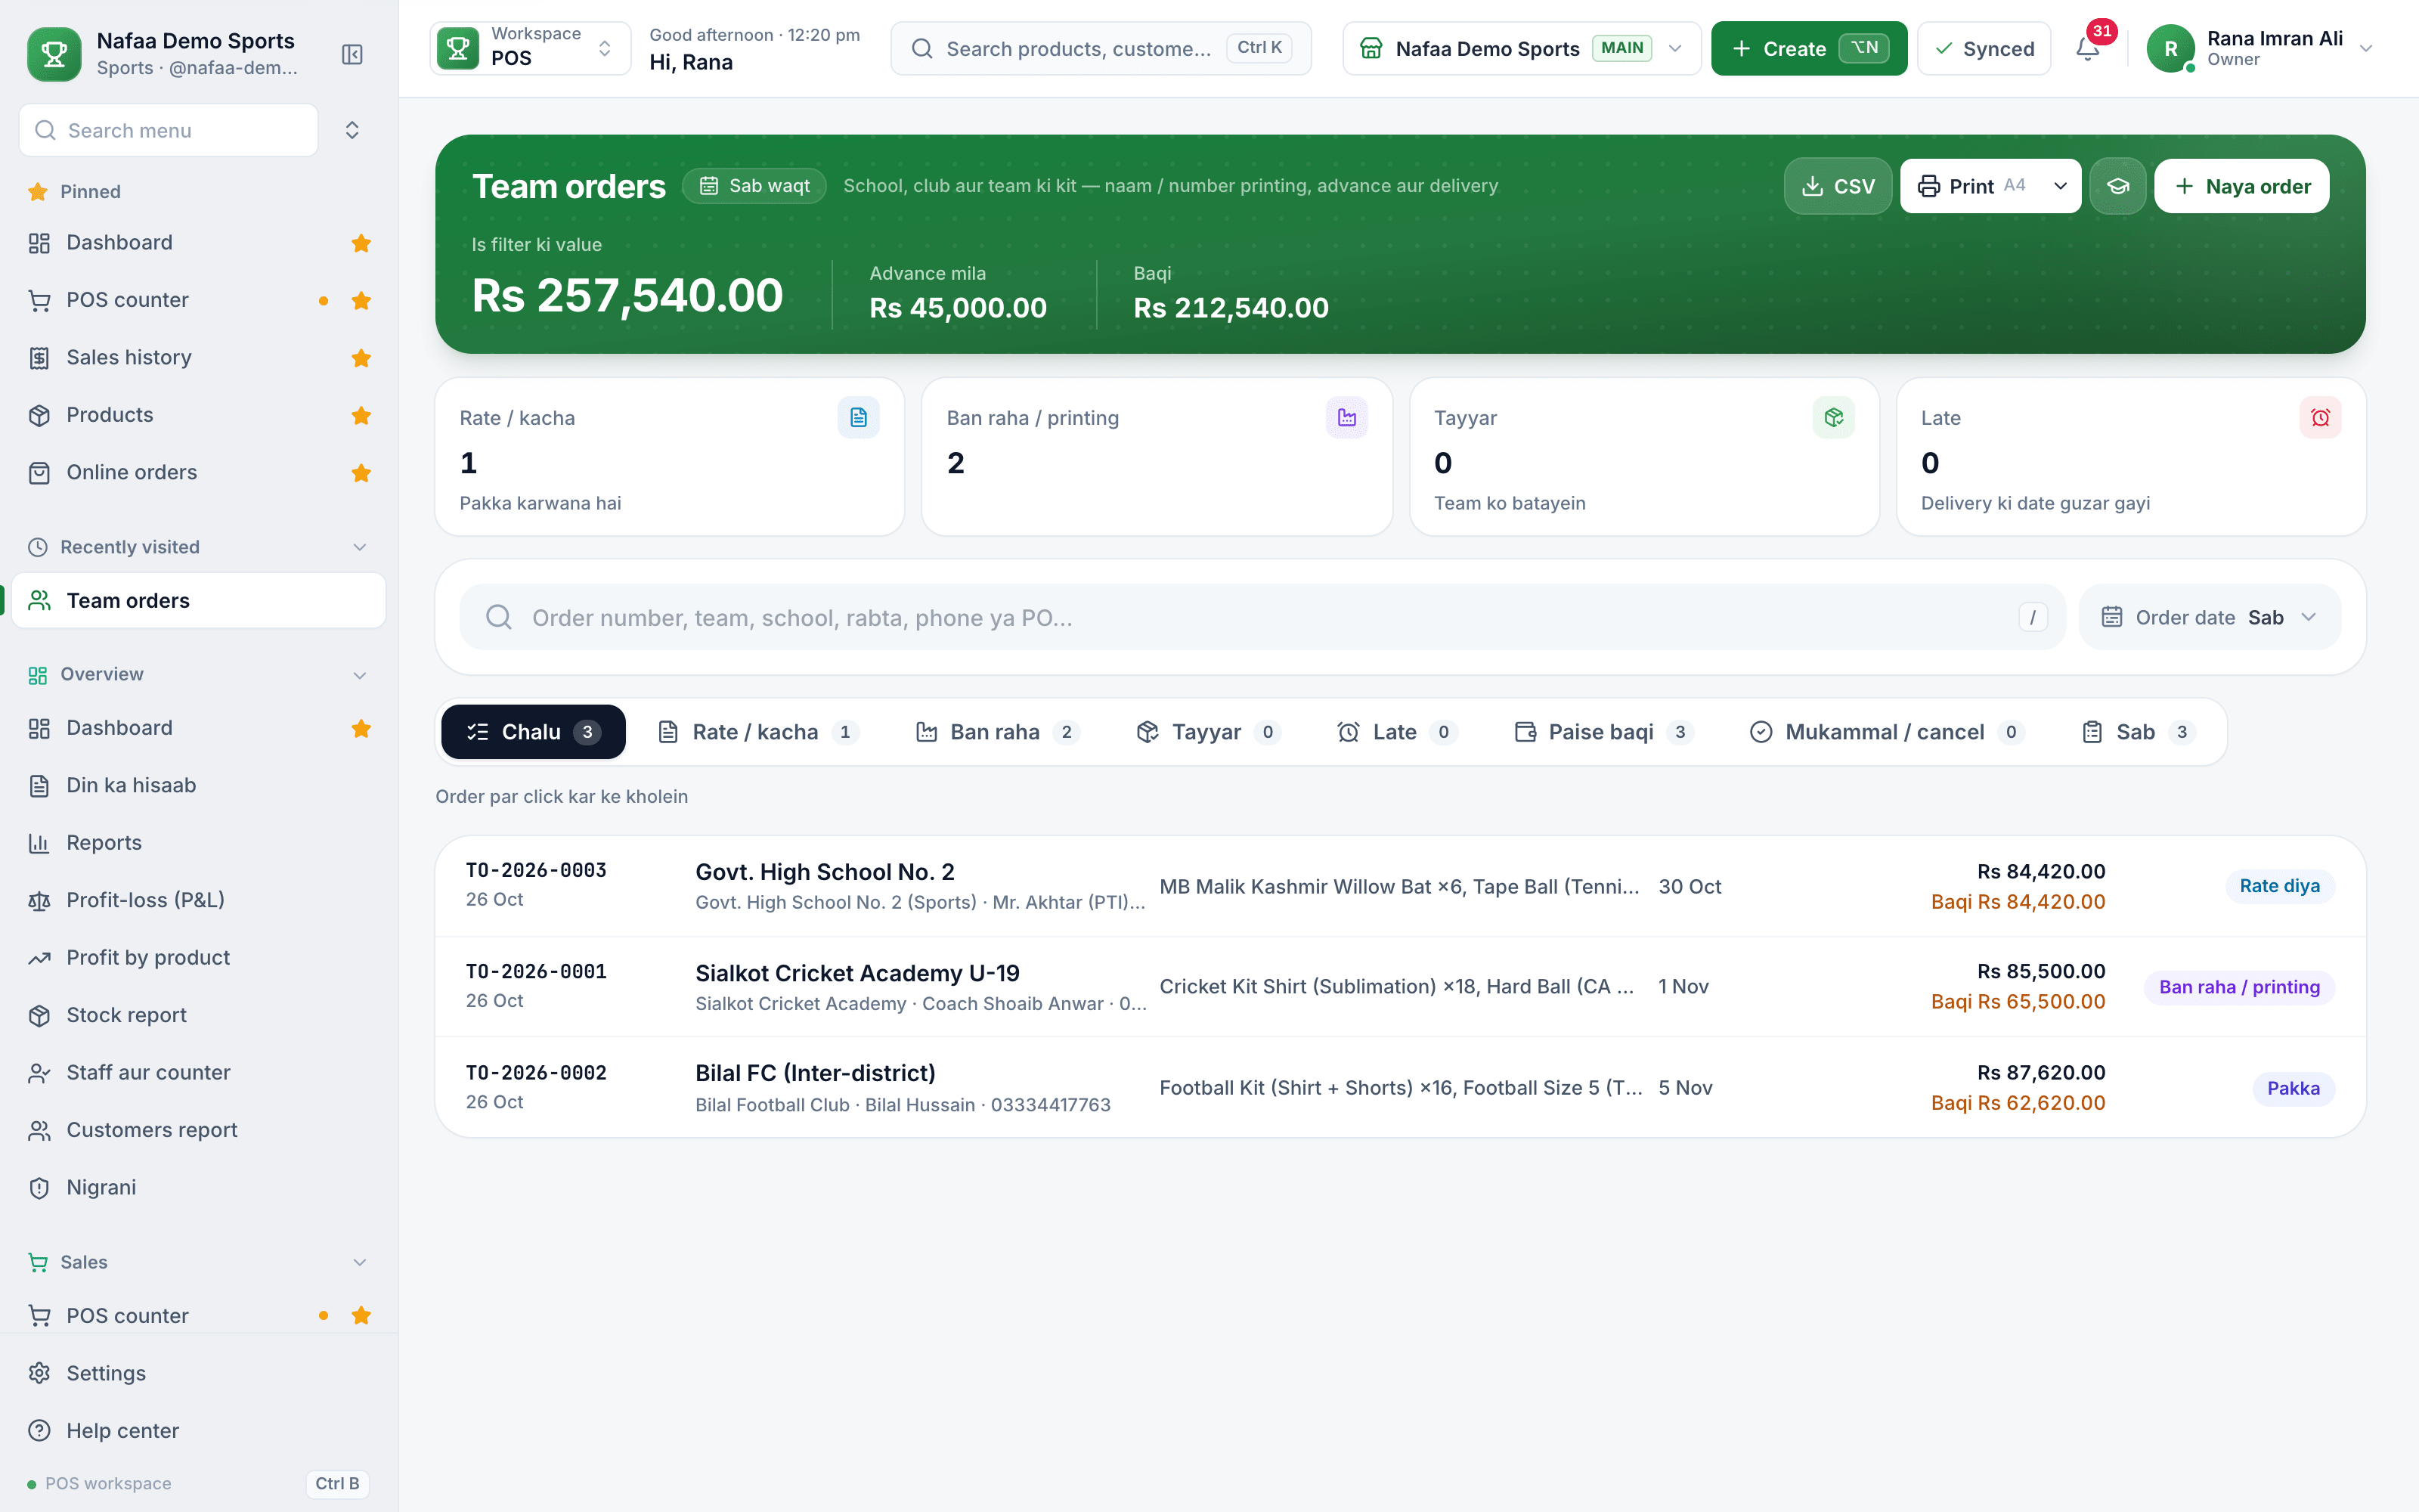
Task: Unpin Dashboard star in Pinned section
Action: pos(362,243)
